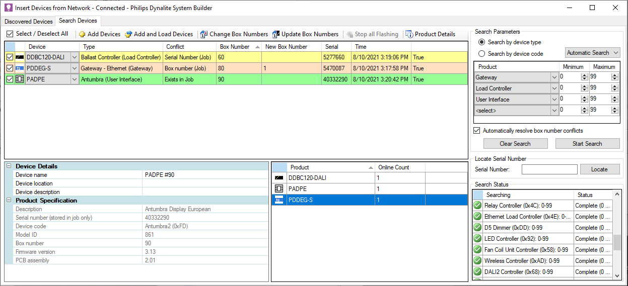Click the Stop all Flashing button
This screenshot has width=628, height=286.
[x=372, y=34]
